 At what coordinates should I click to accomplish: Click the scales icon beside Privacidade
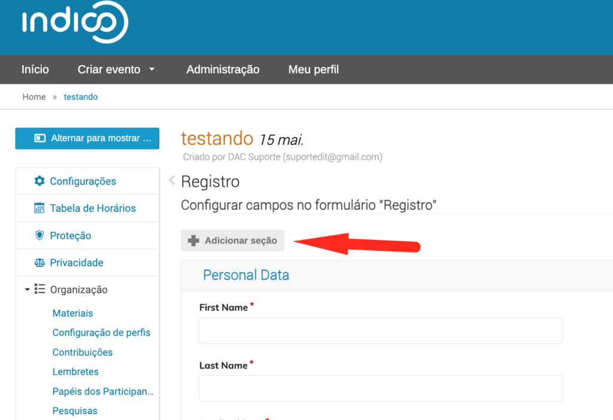coord(40,263)
